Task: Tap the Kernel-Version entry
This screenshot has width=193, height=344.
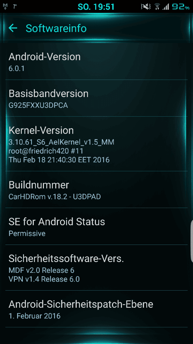Action: click(x=96, y=144)
